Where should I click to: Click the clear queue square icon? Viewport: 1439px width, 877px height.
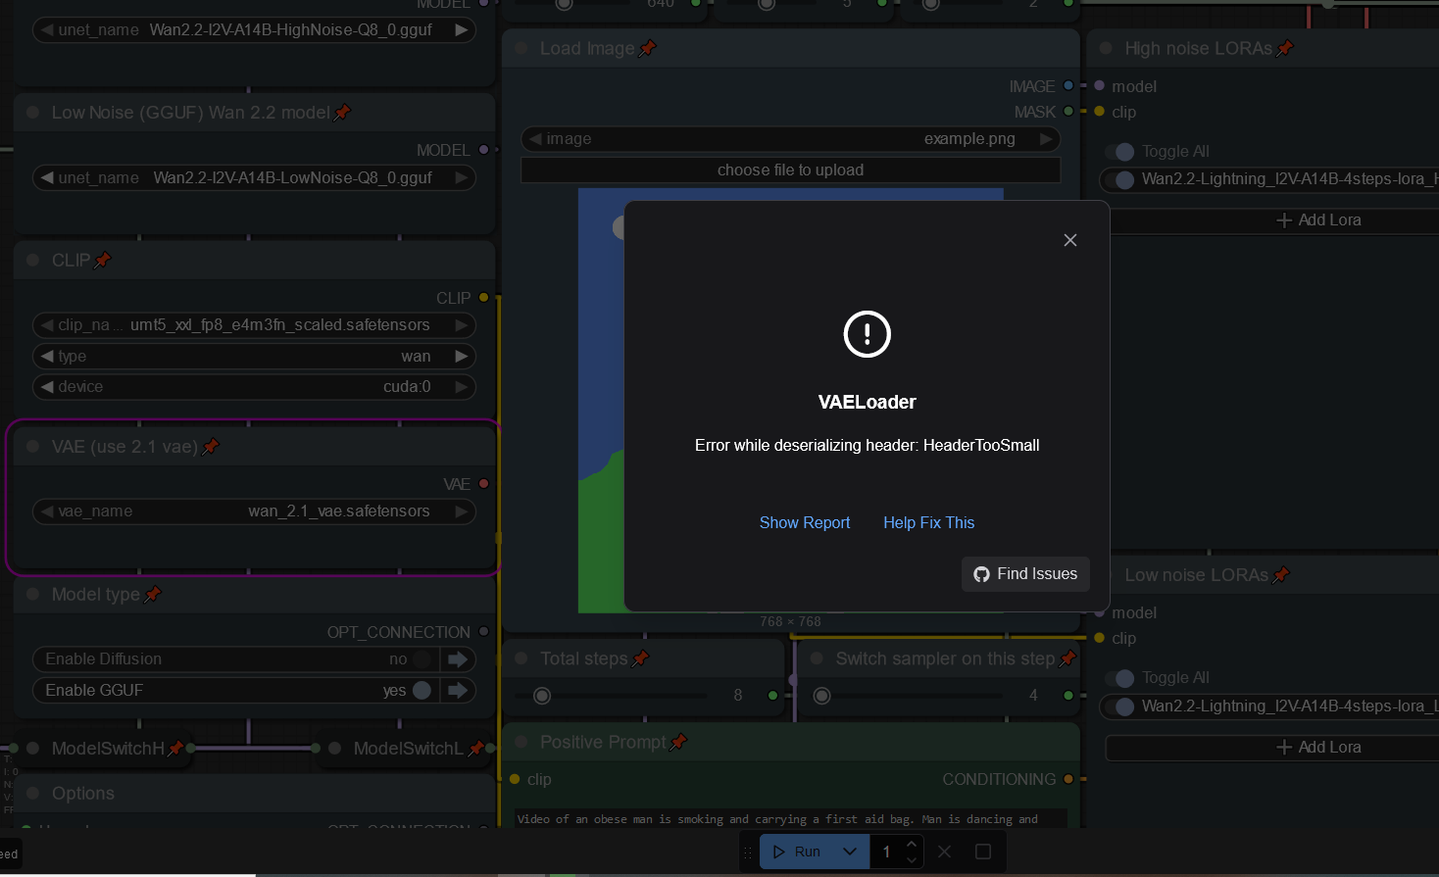[x=983, y=852]
